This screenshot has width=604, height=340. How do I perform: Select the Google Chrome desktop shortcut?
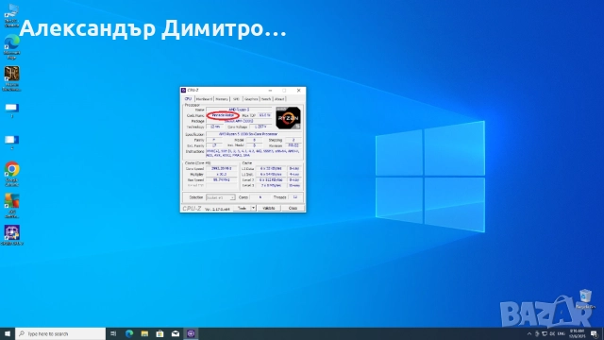[11, 174]
